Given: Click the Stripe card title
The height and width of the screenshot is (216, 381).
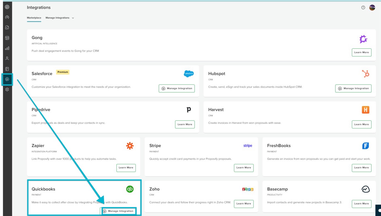Looking at the screenshot, I should [155, 146].
